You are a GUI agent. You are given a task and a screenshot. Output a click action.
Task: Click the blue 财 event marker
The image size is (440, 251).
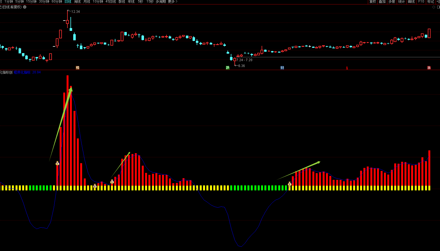point(282,68)
